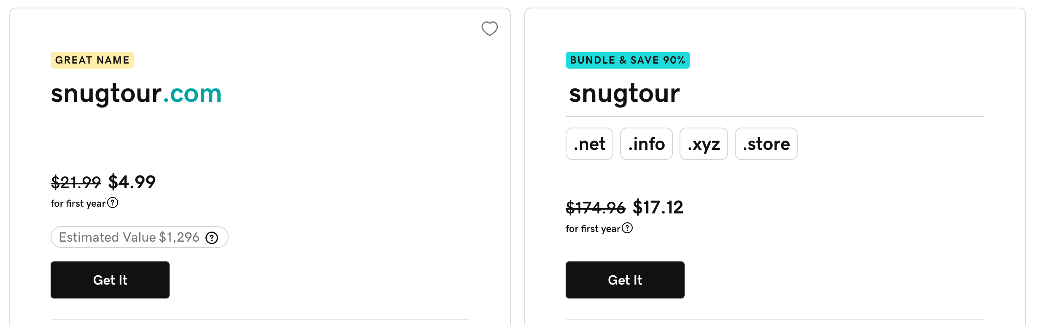Click the crossed-out $21.99 price

tap(76, 182)
